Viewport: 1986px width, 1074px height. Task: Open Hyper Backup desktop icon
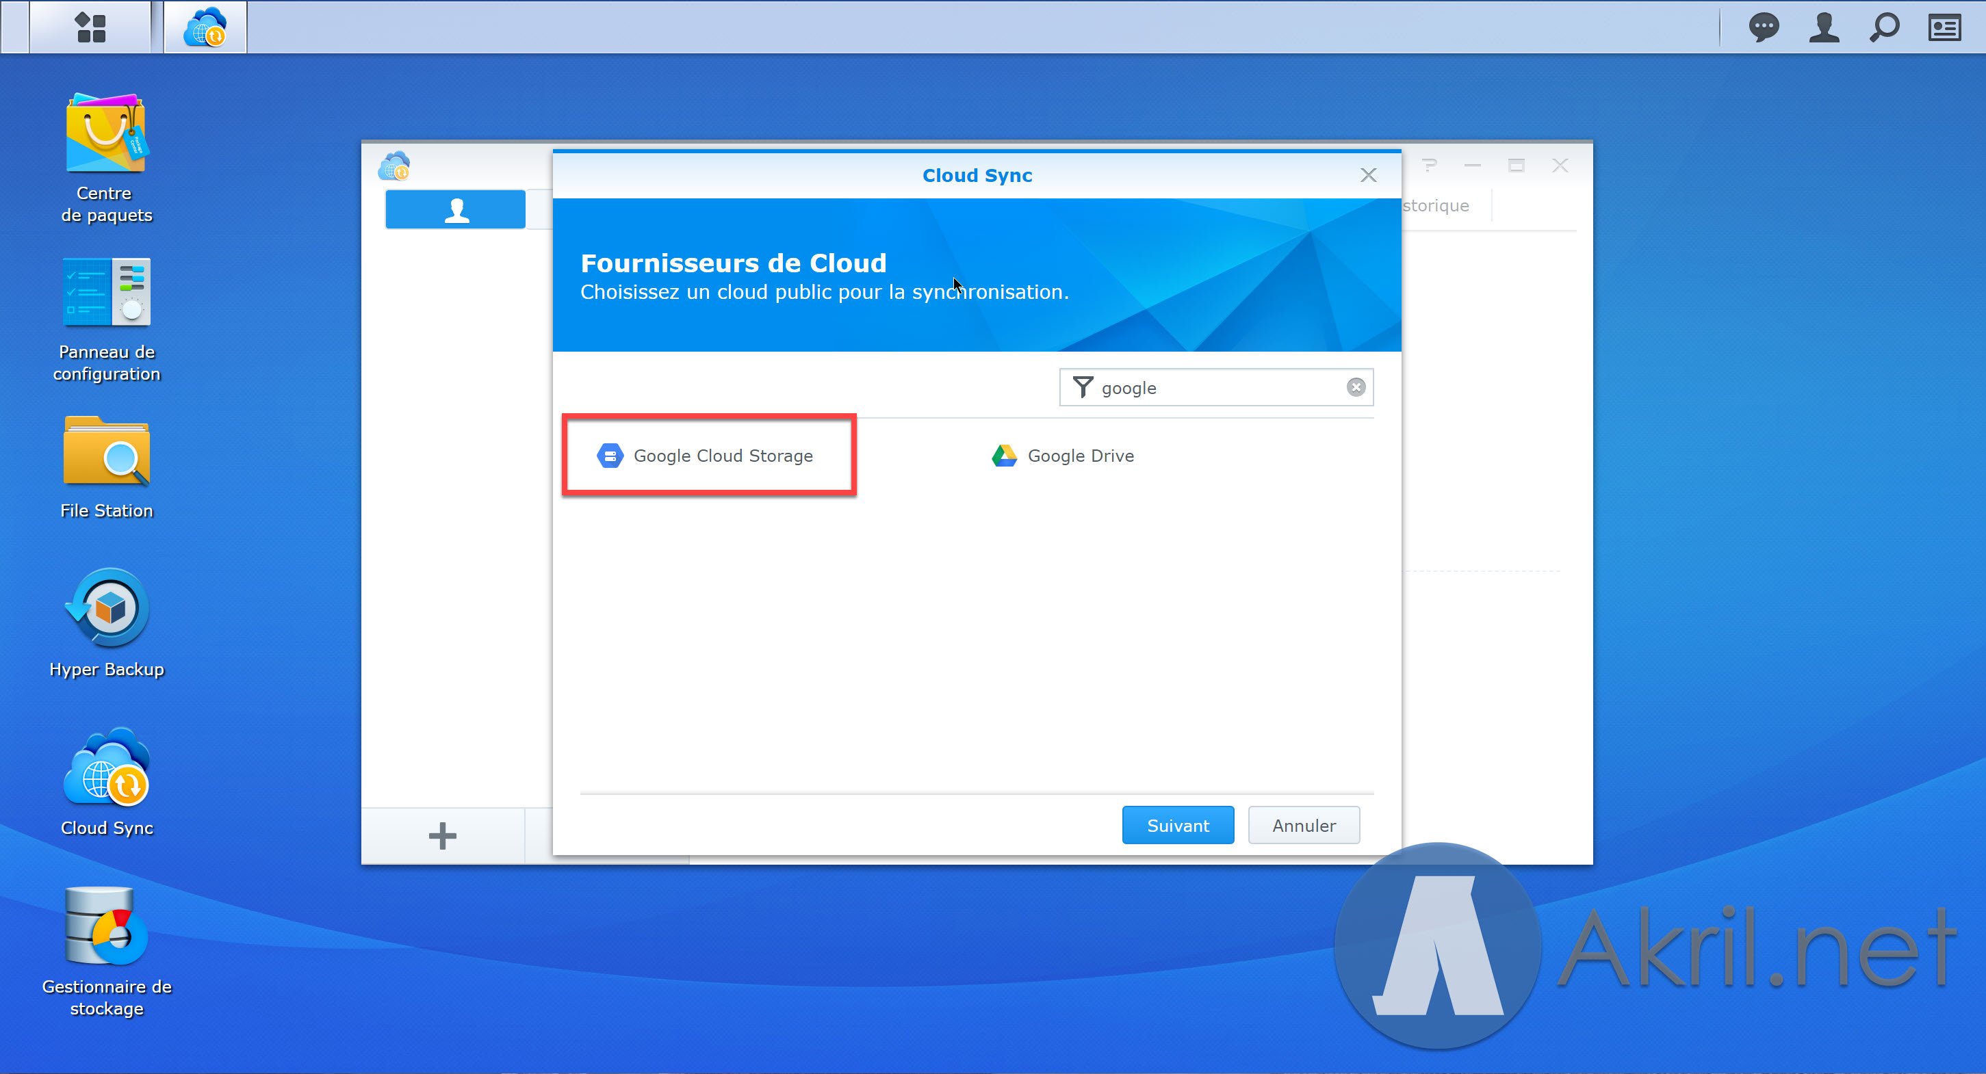[x=106, y=623]
